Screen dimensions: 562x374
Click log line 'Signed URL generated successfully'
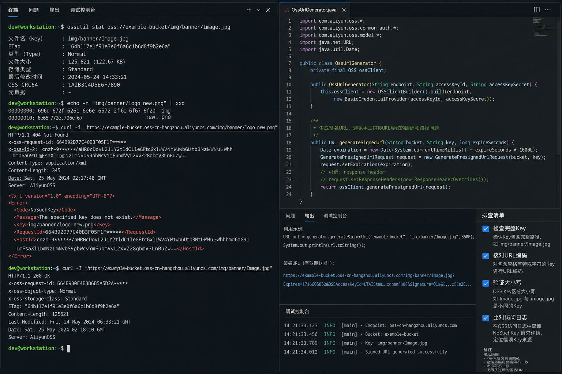[365, 352]
